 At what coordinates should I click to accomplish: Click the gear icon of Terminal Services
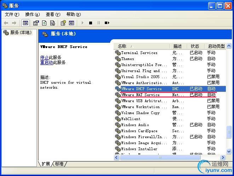point(118,53)
